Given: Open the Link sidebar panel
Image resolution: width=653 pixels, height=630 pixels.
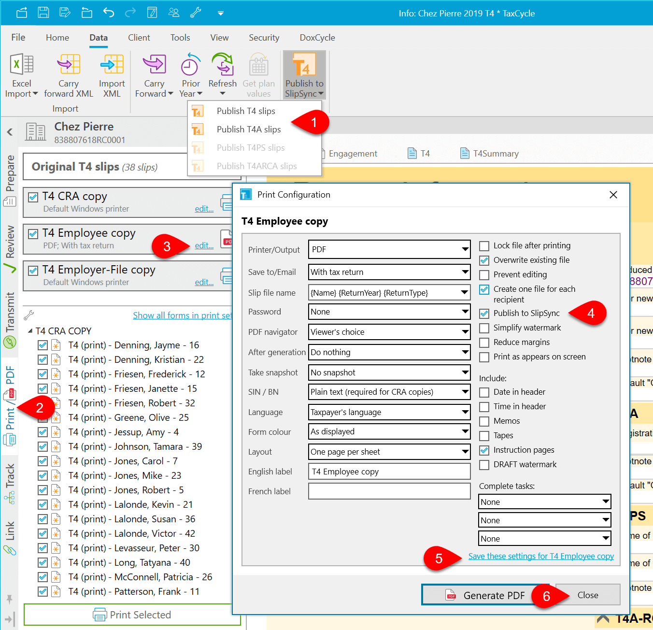Looking at the screenshot, I should [x=10, y=538].
